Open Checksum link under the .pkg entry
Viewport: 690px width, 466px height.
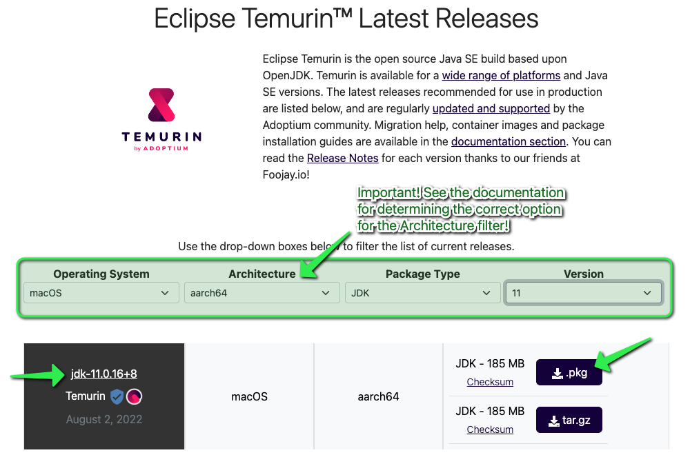490,382
